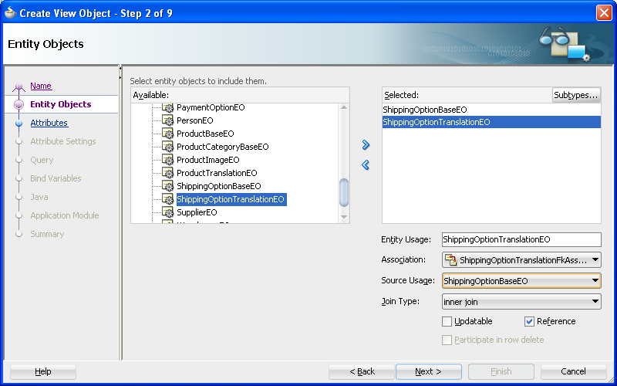Remove entity with the left shuttle arrow
The width and height of the screenshot is (617, 386).
click(366, 164)
